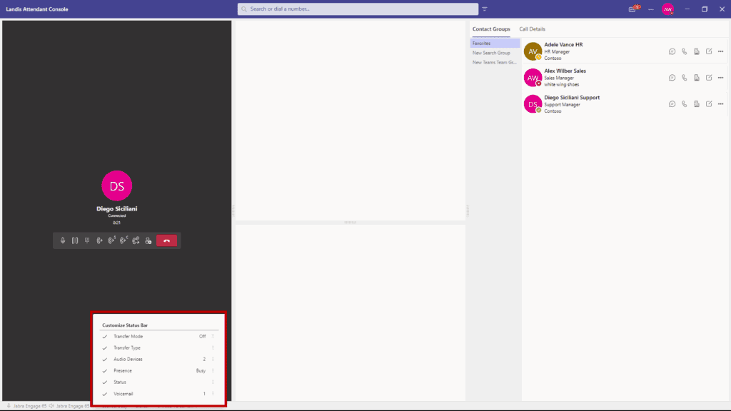
Task: Open the voicemail icon for Diego Siciliani Support
Action: coord(696,103)
